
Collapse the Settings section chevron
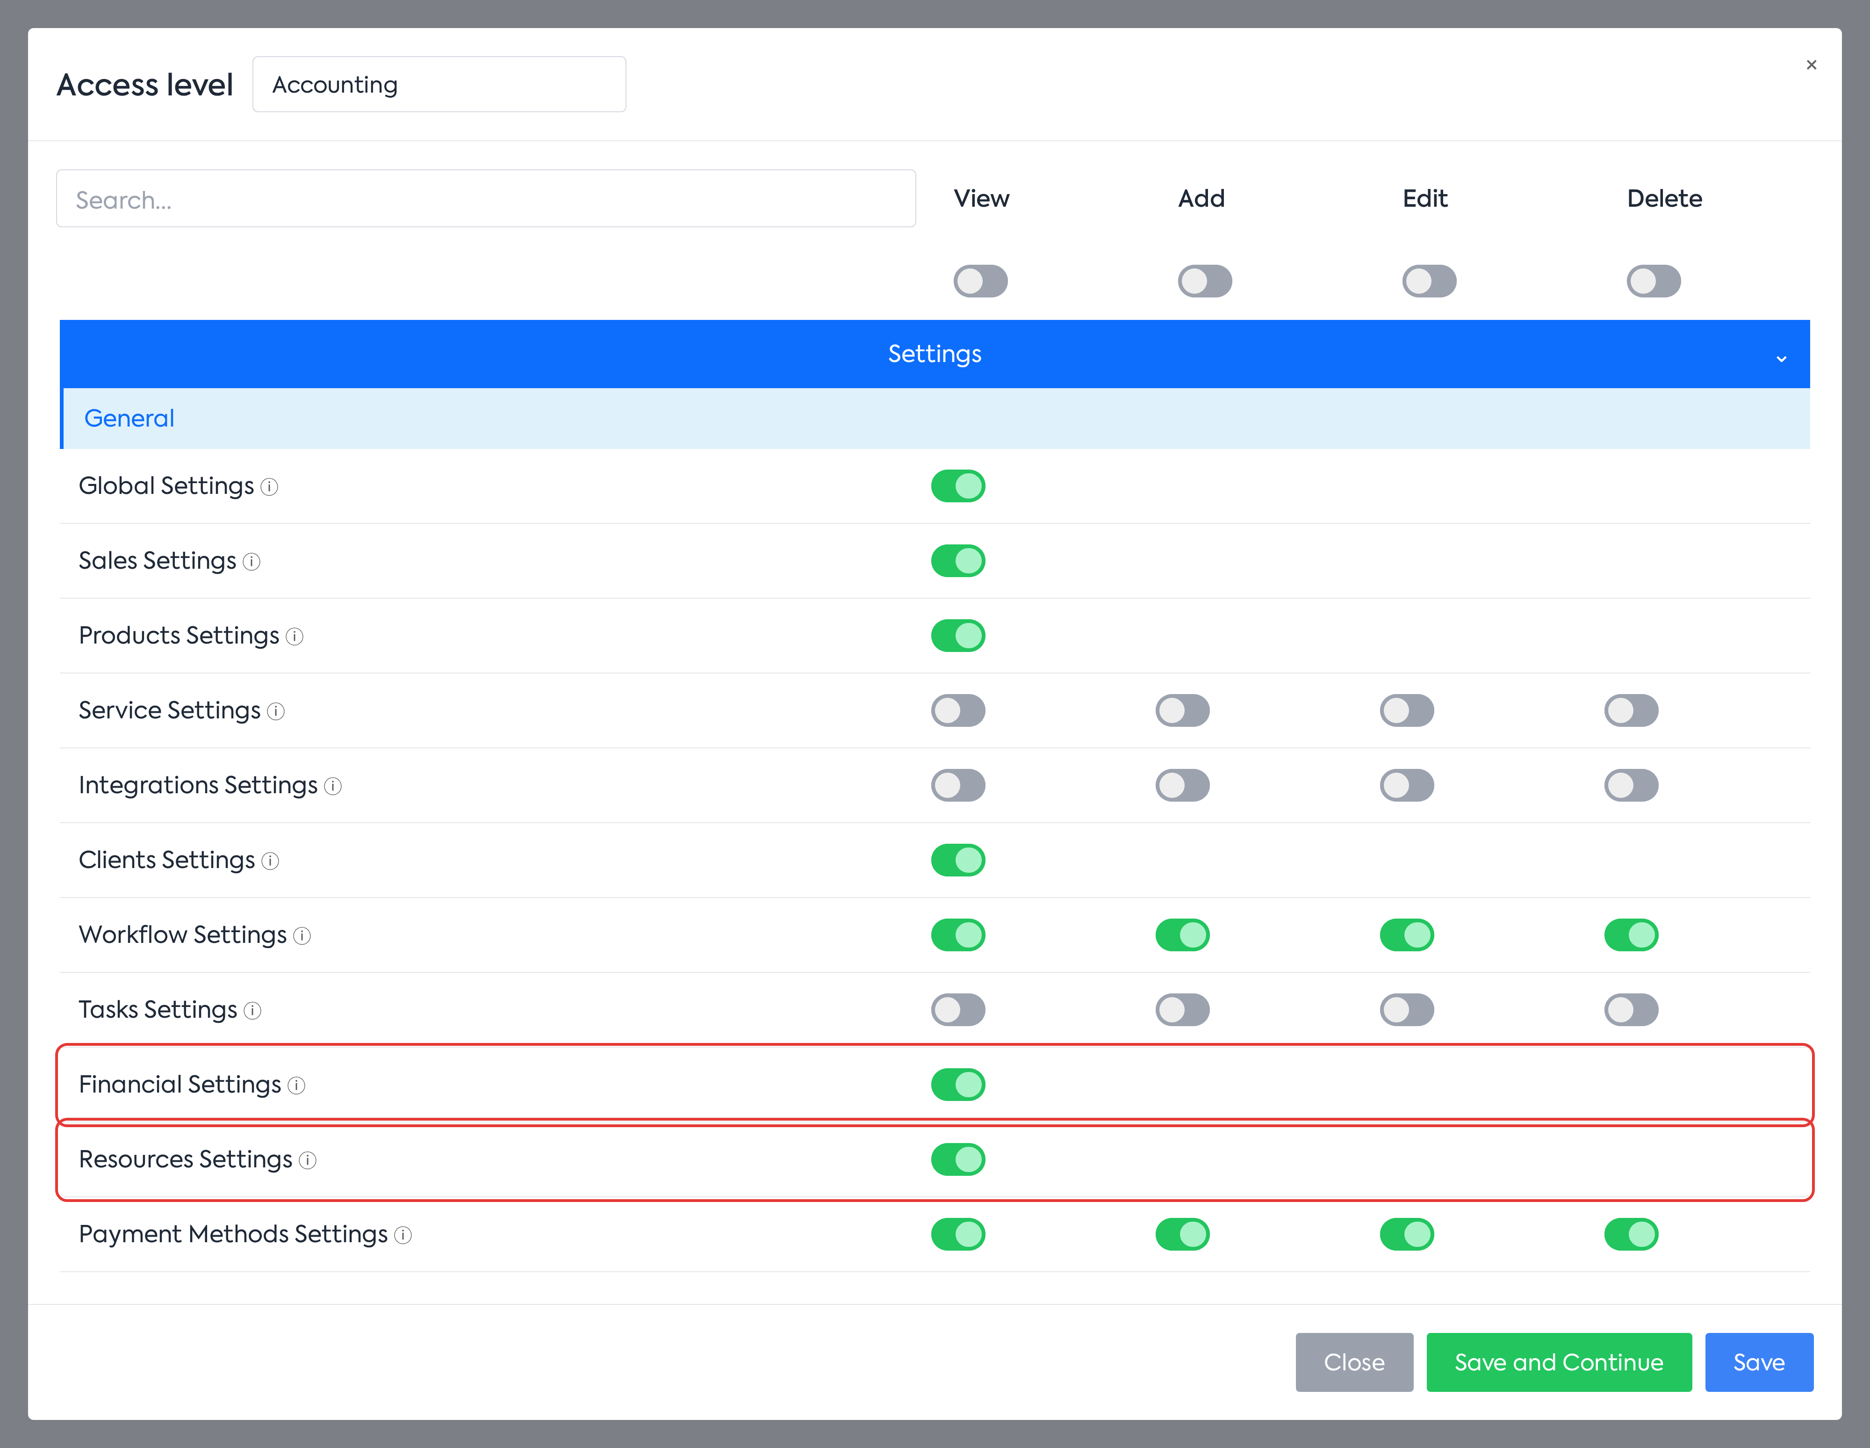click(1781, 358)
